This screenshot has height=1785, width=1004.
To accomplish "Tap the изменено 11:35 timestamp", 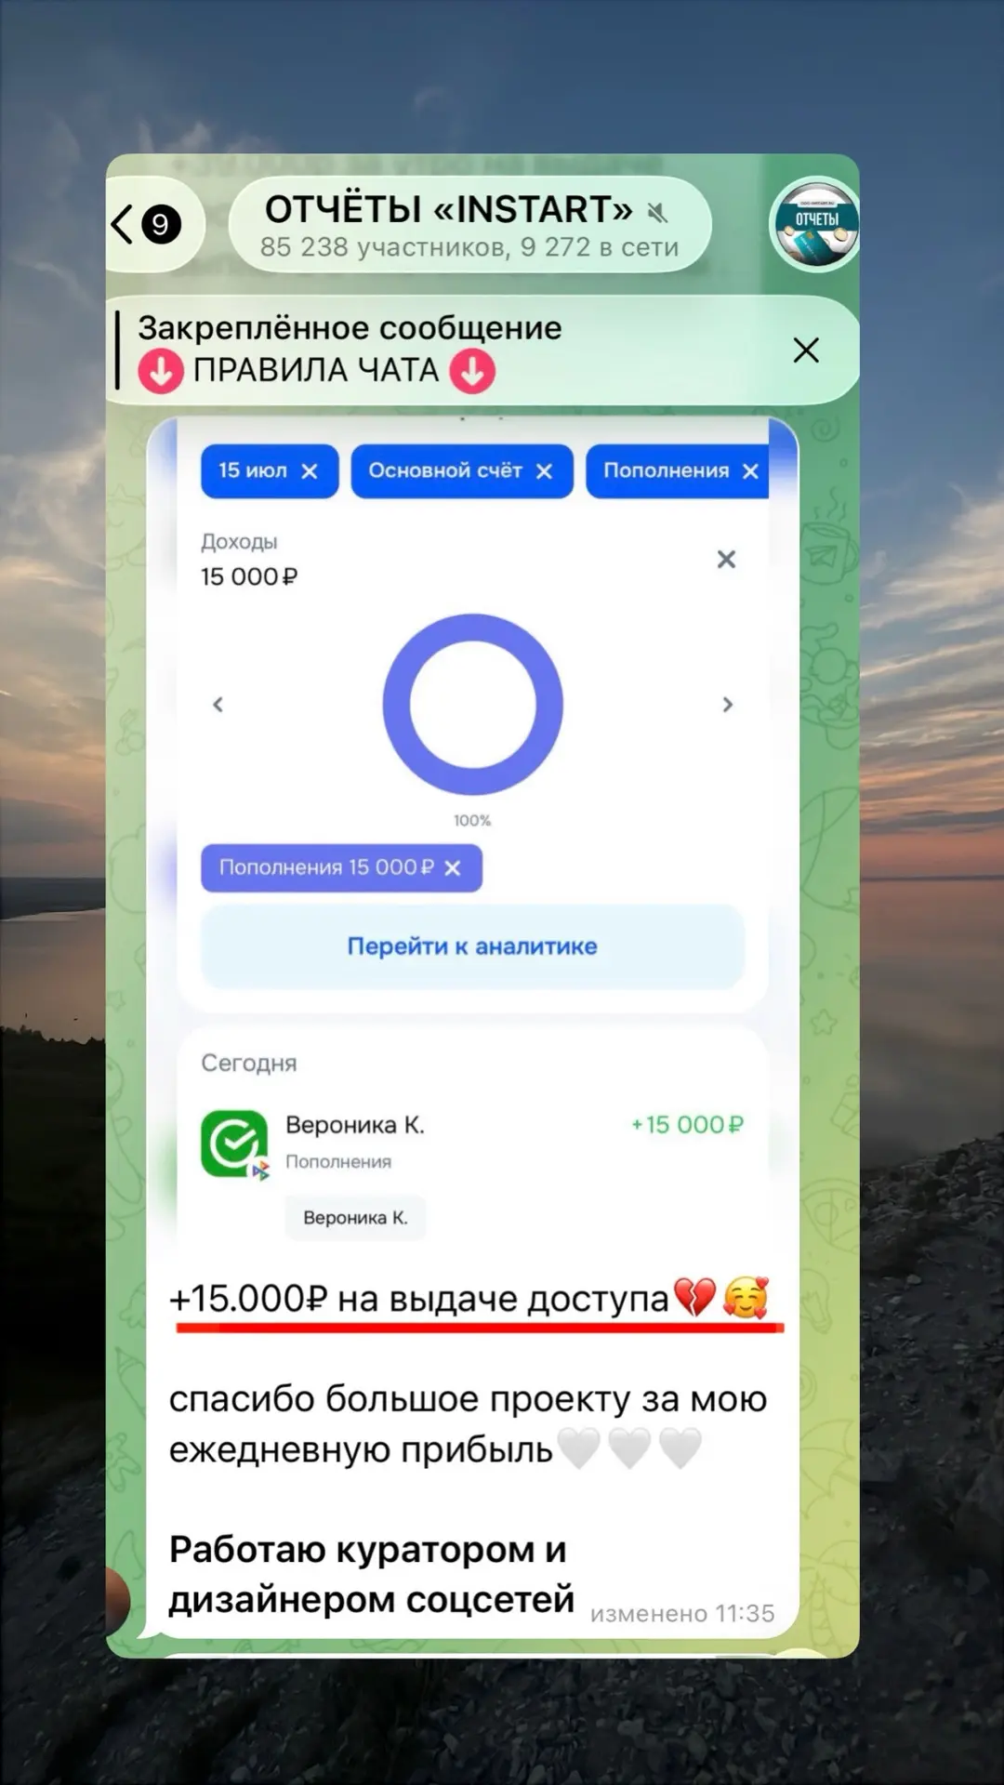I will (x=682, y=1613).
